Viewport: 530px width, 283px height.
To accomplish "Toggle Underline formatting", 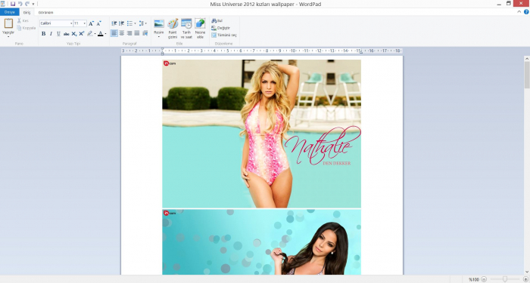I will click(58, 34).
